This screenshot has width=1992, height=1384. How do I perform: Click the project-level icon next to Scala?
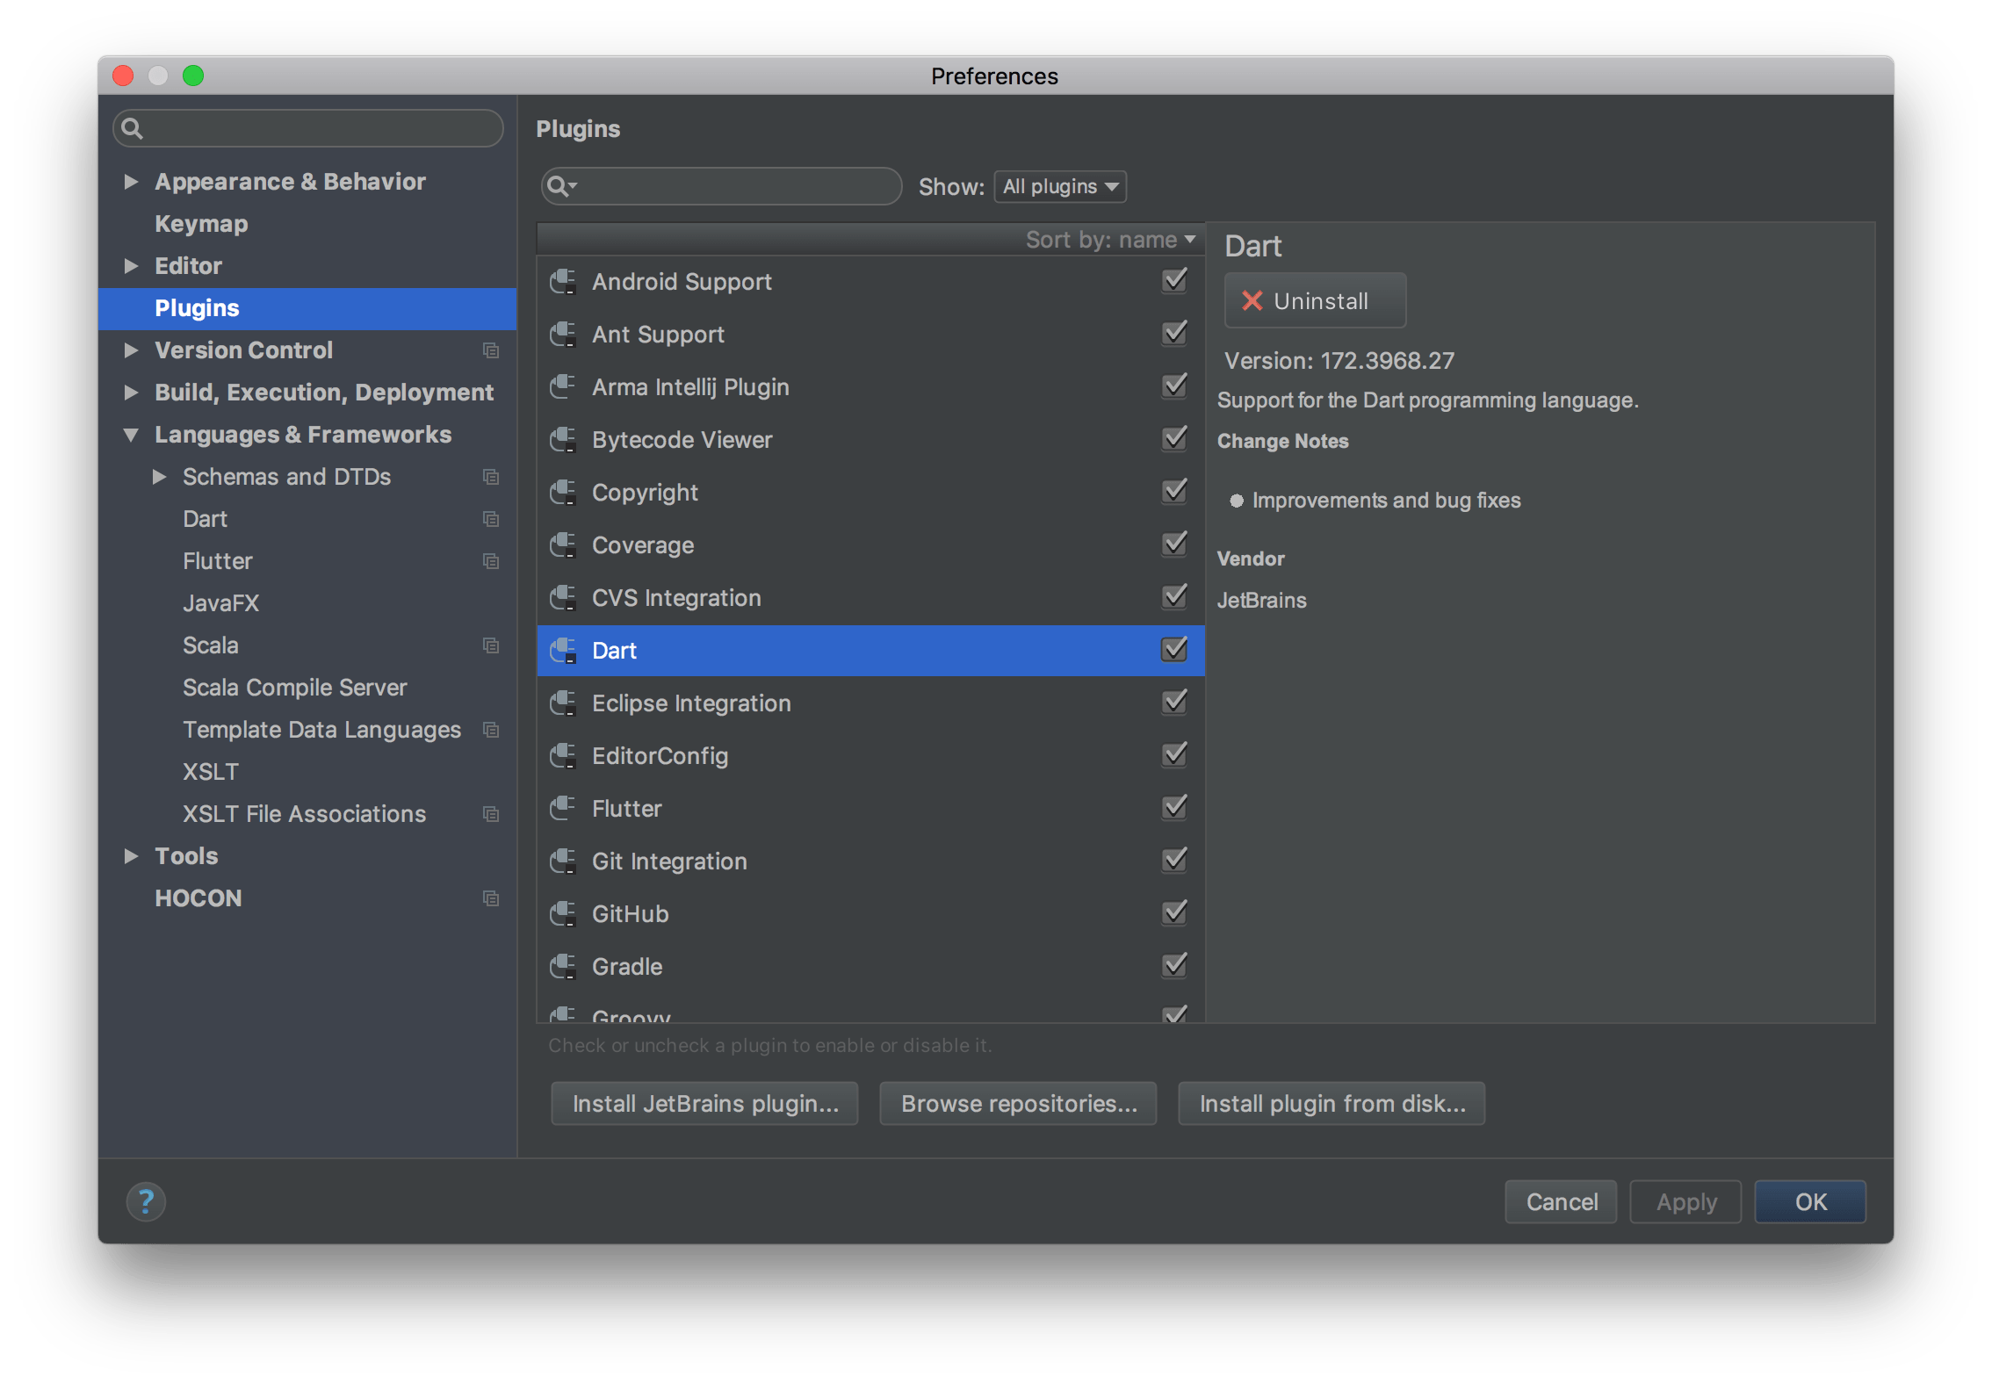tap(491, 645)
